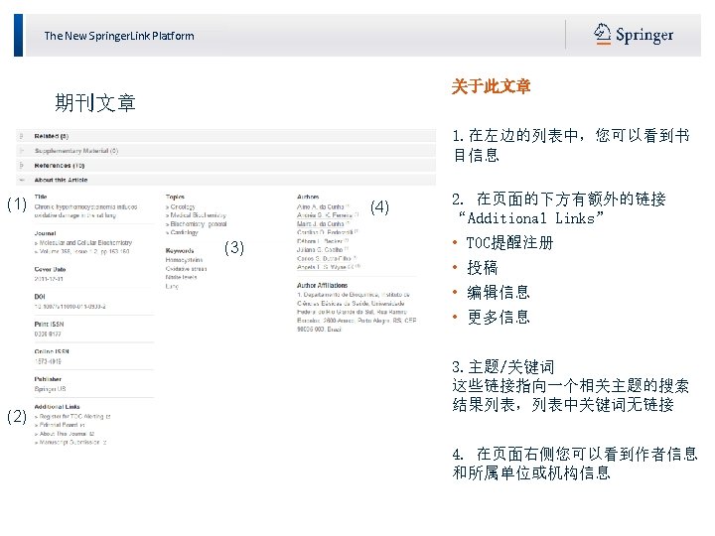This screenshot has height=536, width=715.
Task: Click the 更多信息 bullet text
Action: pos(498,317)
